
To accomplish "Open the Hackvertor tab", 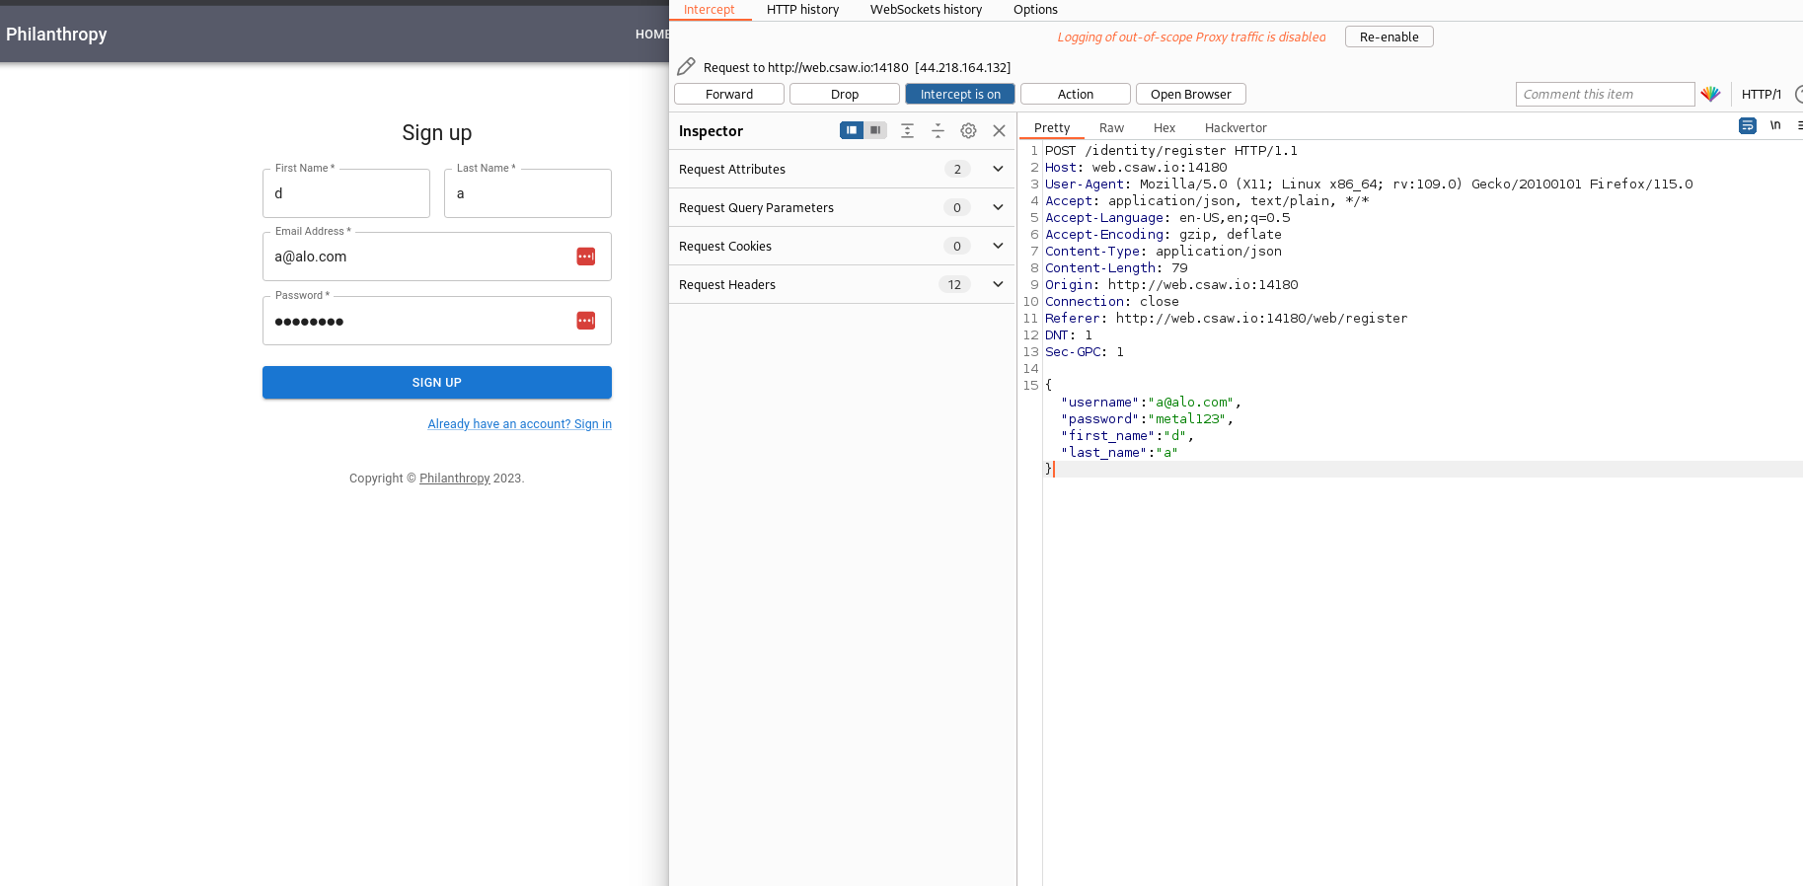I will 1236,128.
